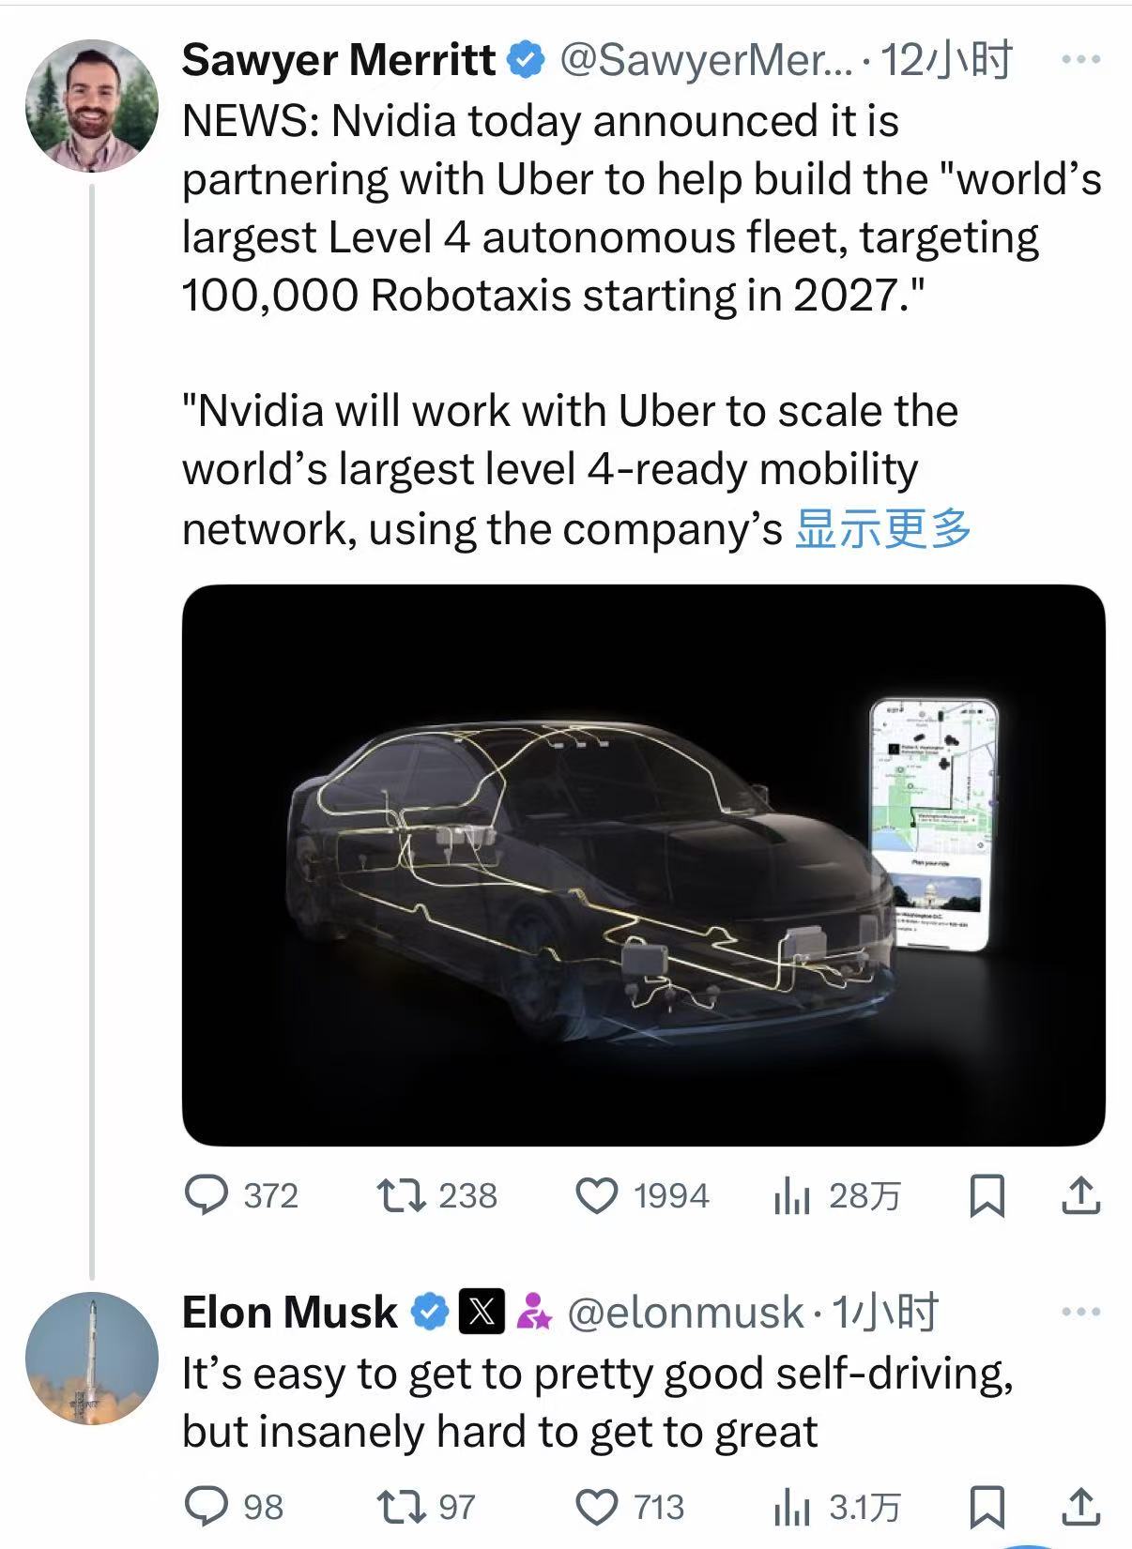This screenshot has width=1132, height=1549.
Task: View analytics of Elon Musk's reply
Action: coord(792,1508)
